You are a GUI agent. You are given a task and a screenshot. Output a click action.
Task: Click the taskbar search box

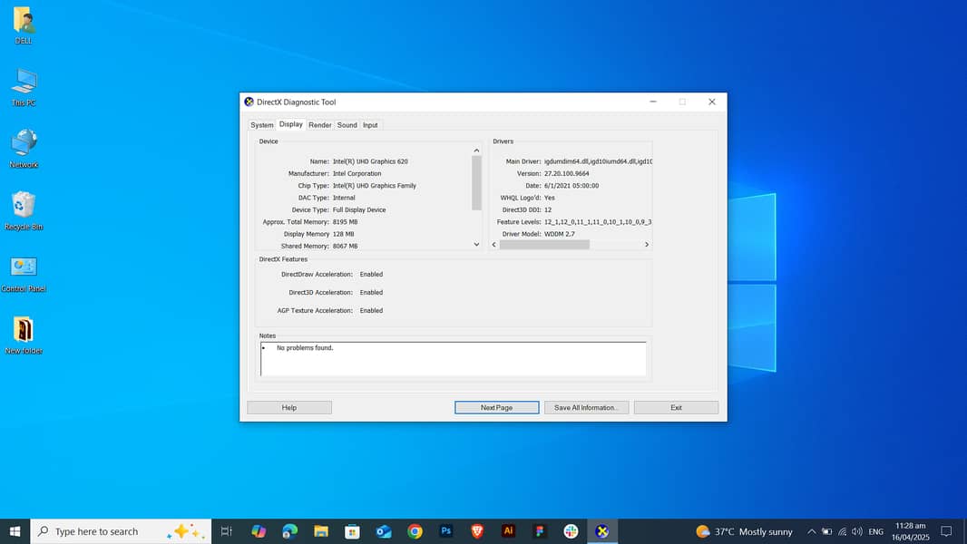121,531
